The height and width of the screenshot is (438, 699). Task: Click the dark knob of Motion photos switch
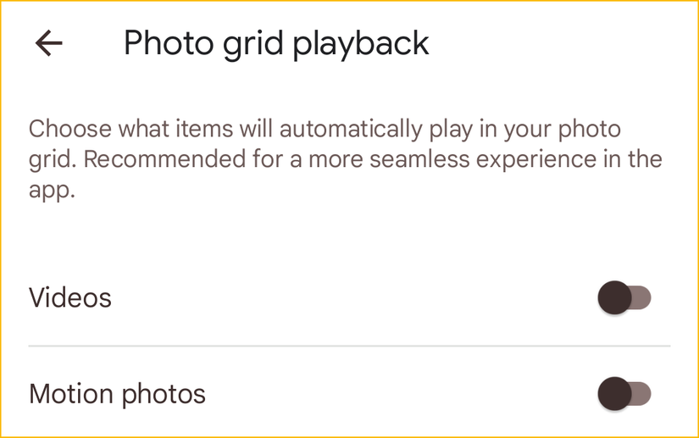614,394
